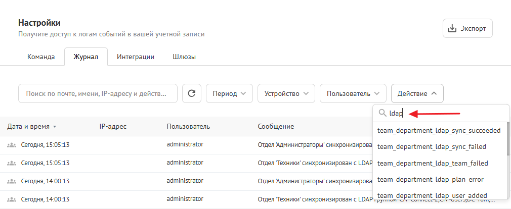
Task: Switch to the Команда tab
Action: click(x=41, y=57)
